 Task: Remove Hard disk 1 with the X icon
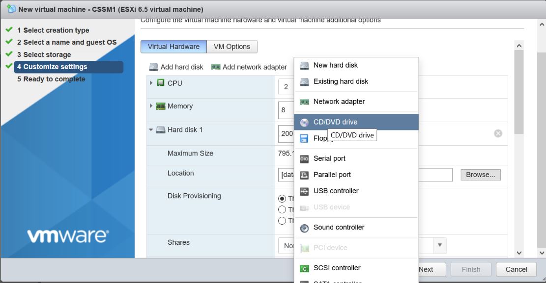coord(498,133)
